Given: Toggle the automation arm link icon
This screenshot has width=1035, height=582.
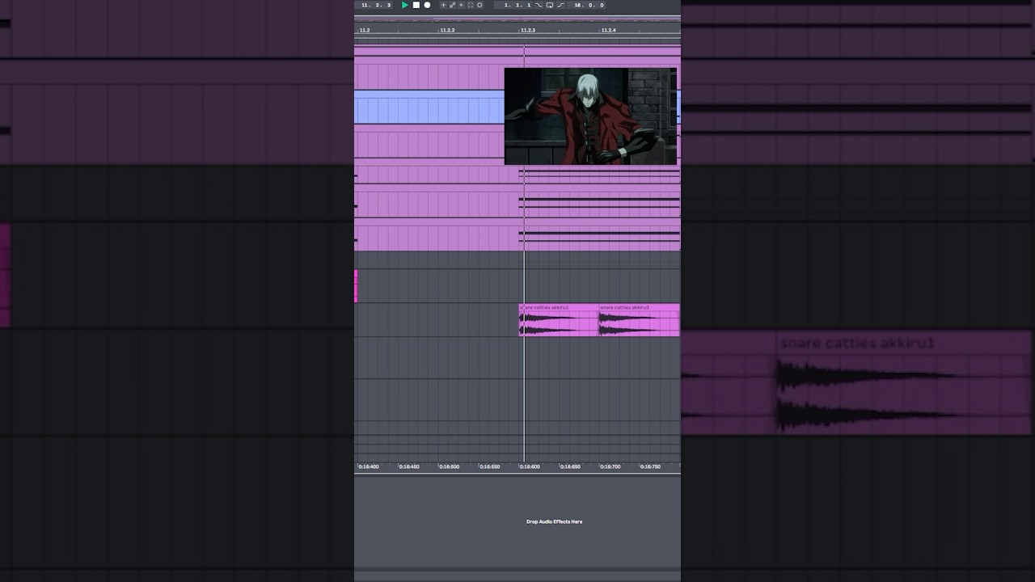Looking at the screenshot, I should coord(452,5).
